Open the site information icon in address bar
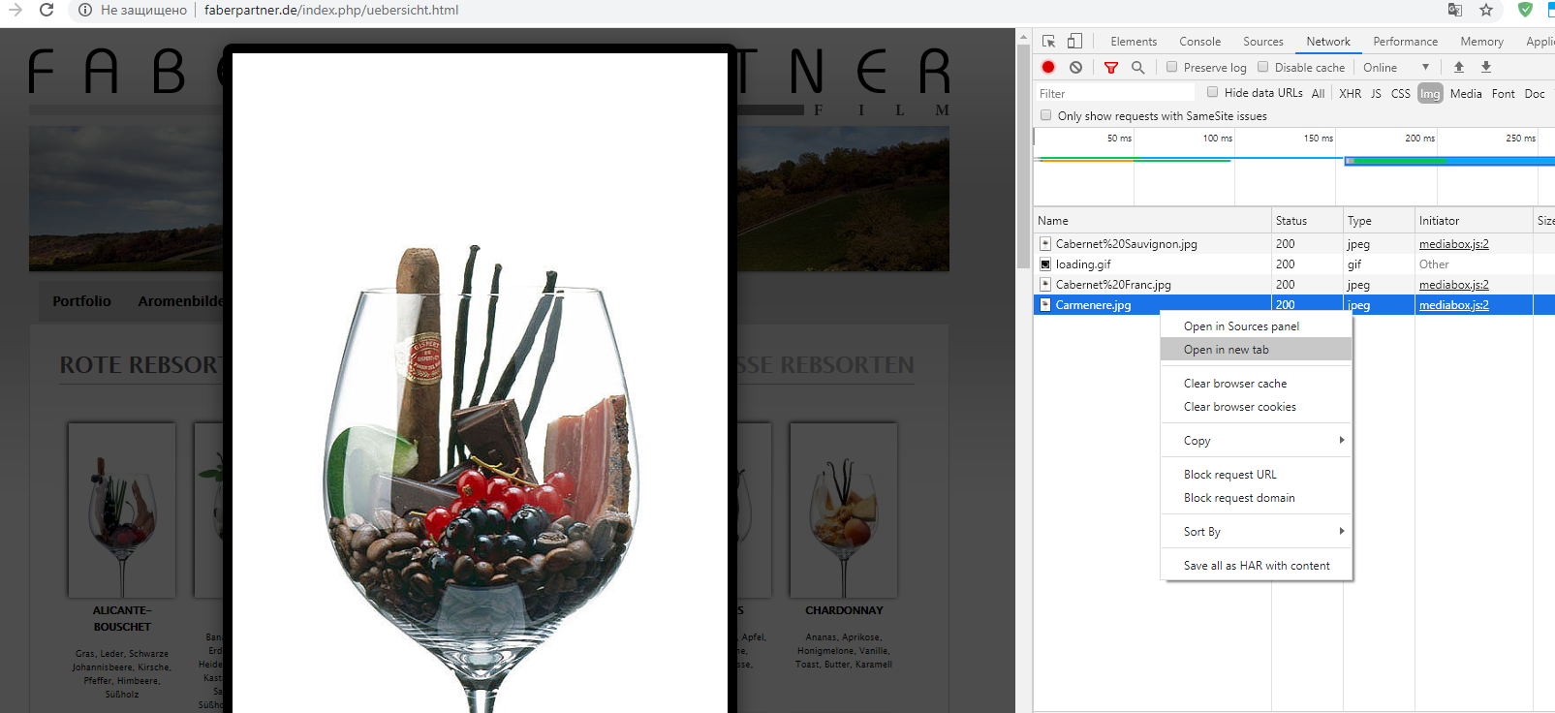The height and width of the screenshot is (713, 1555). click(85, 10)
